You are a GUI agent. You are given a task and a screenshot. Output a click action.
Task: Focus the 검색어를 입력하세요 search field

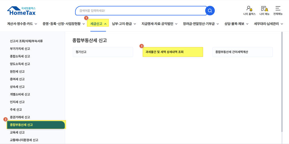click(x=141, y=11)
